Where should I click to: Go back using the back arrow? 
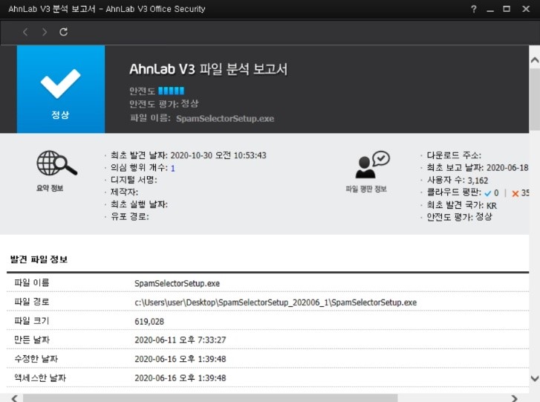click(25, 32)
